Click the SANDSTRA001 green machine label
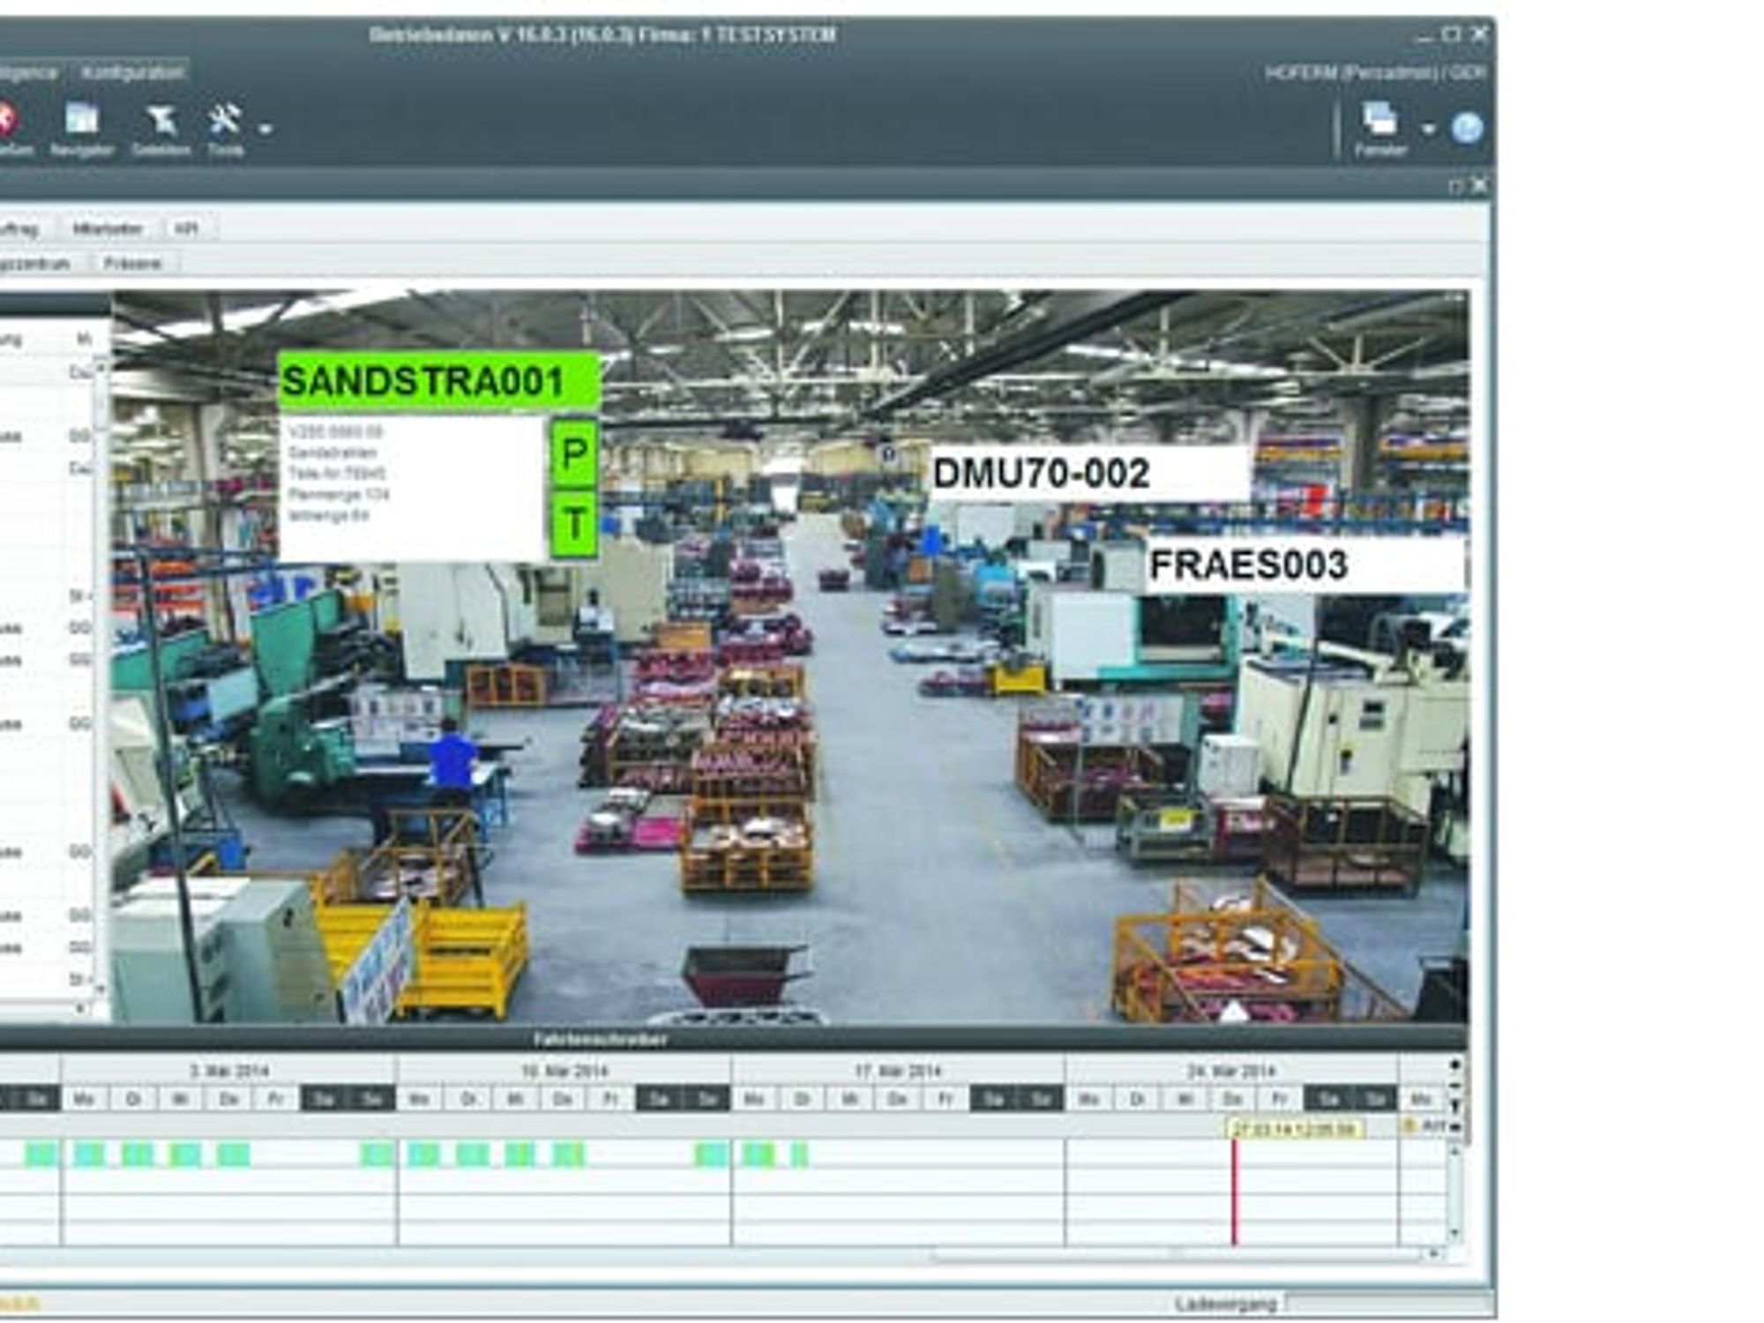 439,382
